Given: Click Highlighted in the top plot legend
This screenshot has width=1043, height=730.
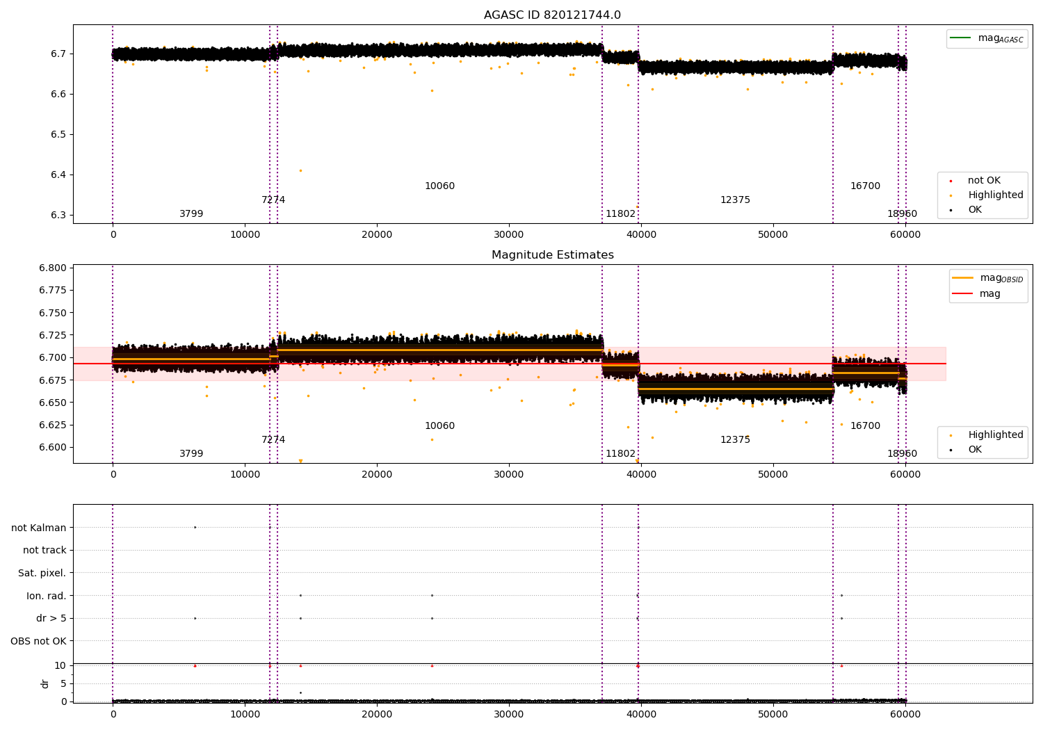Looking at the screenshot, I should pos(995,195).
